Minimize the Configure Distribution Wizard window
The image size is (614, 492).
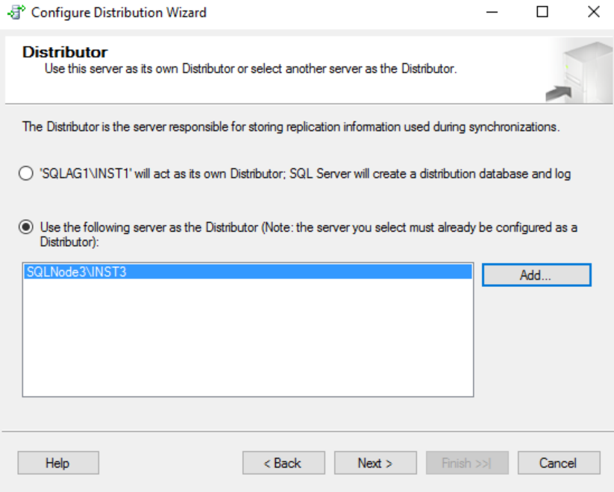point(492,12)
